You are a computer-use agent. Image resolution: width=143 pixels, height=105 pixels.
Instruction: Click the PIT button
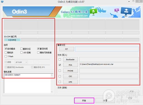[67, 49]
